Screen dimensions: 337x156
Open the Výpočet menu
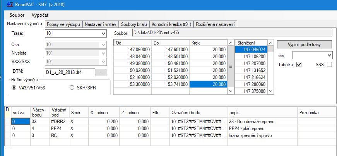pos(40,15)
